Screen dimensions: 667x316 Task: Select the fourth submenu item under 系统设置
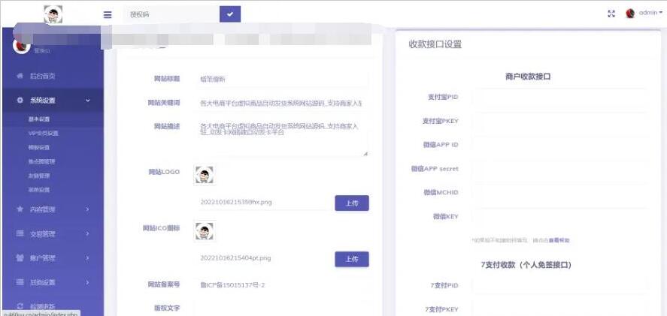tap(41, 161)
